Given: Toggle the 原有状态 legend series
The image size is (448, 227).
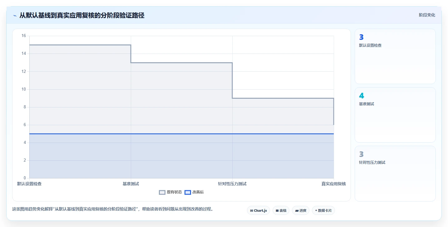Looking at the screenshot, I should tap(170, 192).
